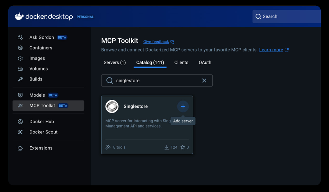The image size is (329, 192).
Task: Click the magnifier icon in the top Search bar
Action: point(258,16)
